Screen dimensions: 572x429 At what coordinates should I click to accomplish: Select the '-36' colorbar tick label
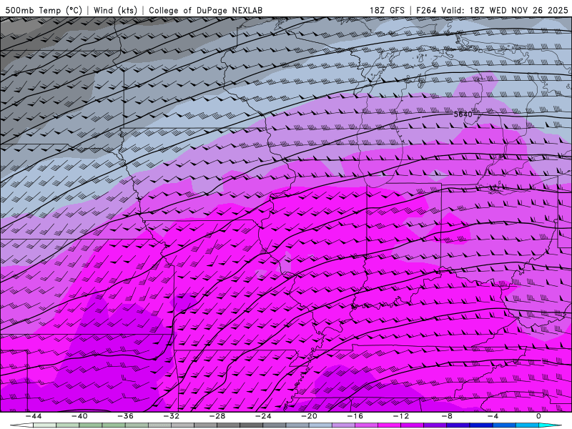[x=126, y=416]
